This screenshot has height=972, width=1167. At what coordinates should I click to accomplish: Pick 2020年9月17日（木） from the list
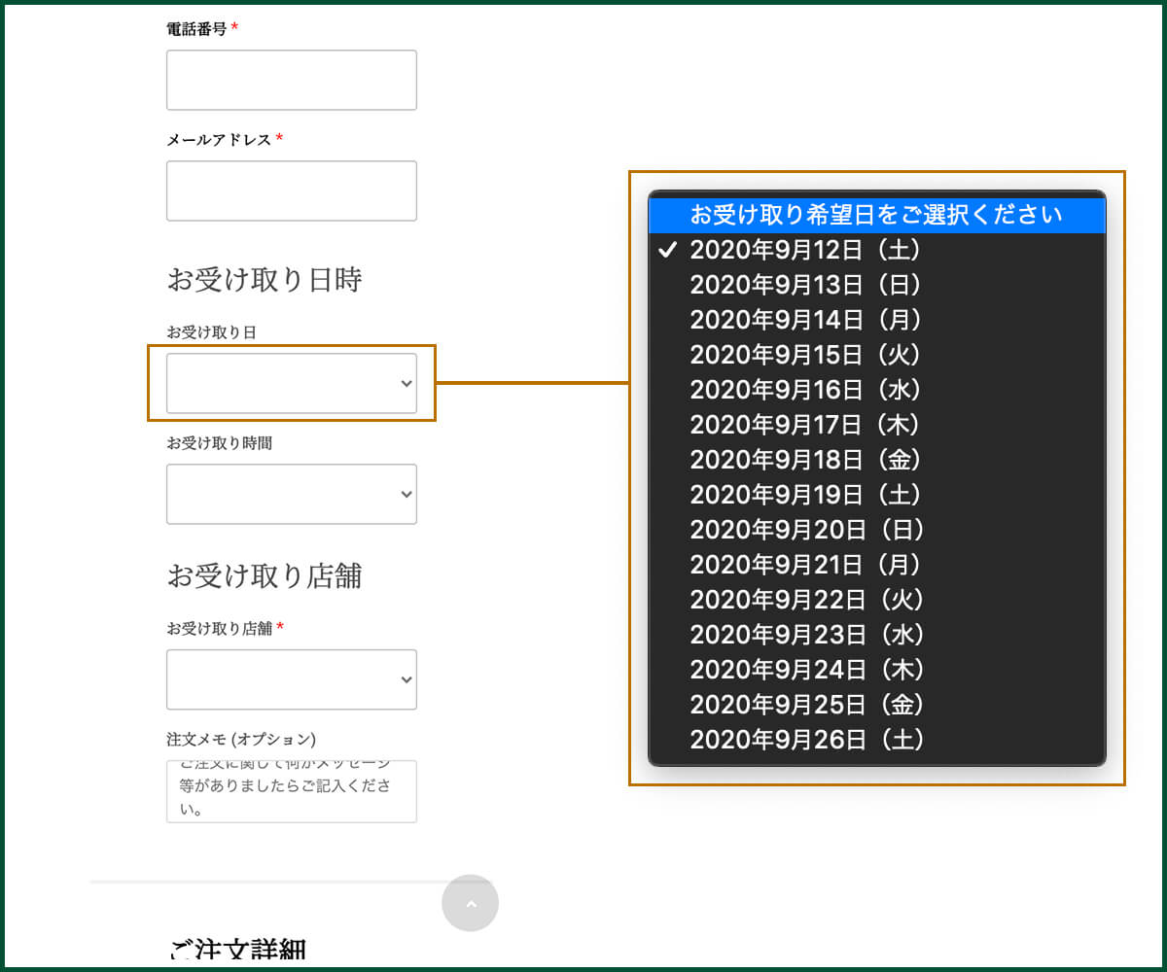click(x=806, y=425)
